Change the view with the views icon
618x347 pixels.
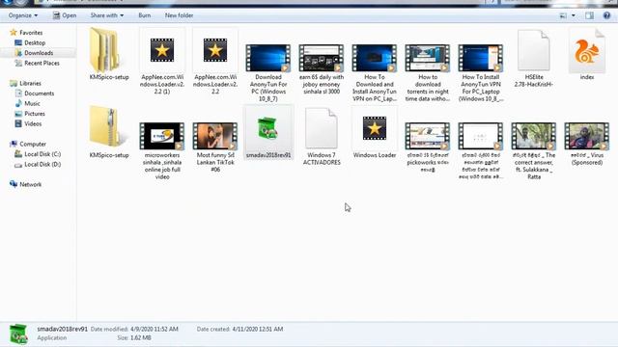coord(563,15)
